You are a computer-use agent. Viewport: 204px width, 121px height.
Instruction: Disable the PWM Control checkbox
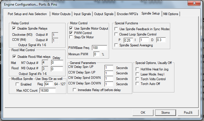(x=71, y=33)
